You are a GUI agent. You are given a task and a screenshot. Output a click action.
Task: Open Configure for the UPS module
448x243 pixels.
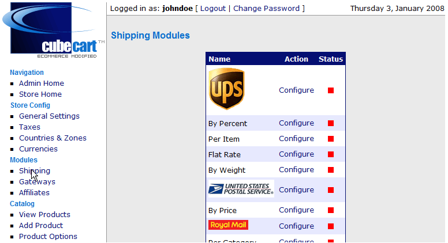tap(296, 90)
